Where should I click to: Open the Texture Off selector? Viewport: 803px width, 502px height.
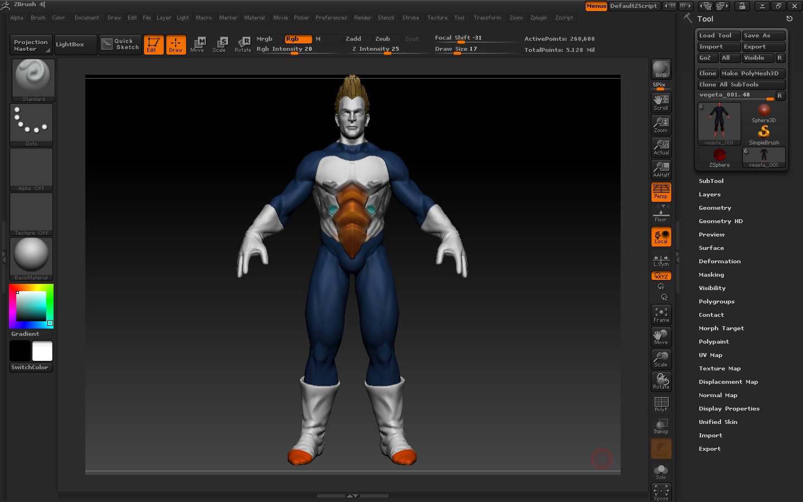click(x=31, y=214)
